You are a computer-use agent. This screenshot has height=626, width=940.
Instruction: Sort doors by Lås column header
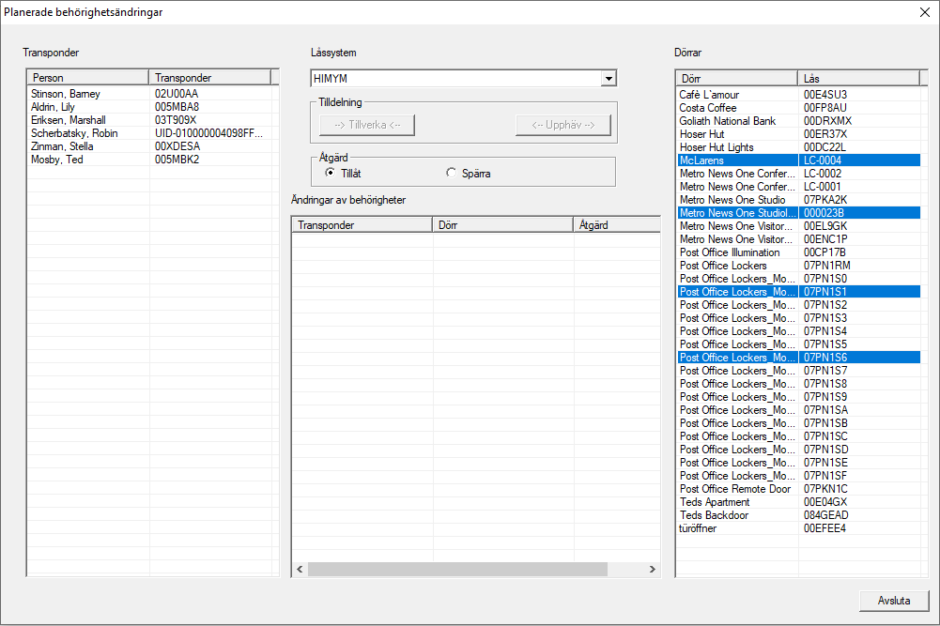[857, 78]
